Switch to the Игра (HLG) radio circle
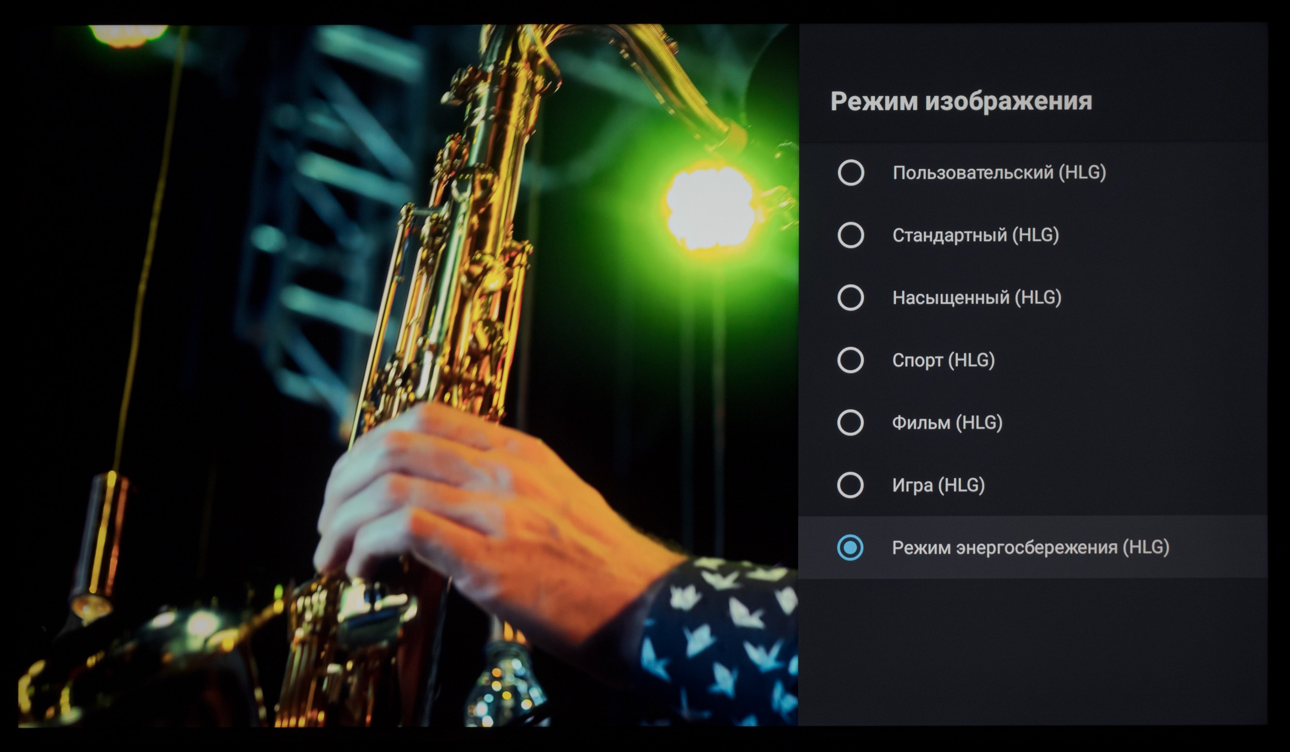1290x752 pixels. [850, 485]
